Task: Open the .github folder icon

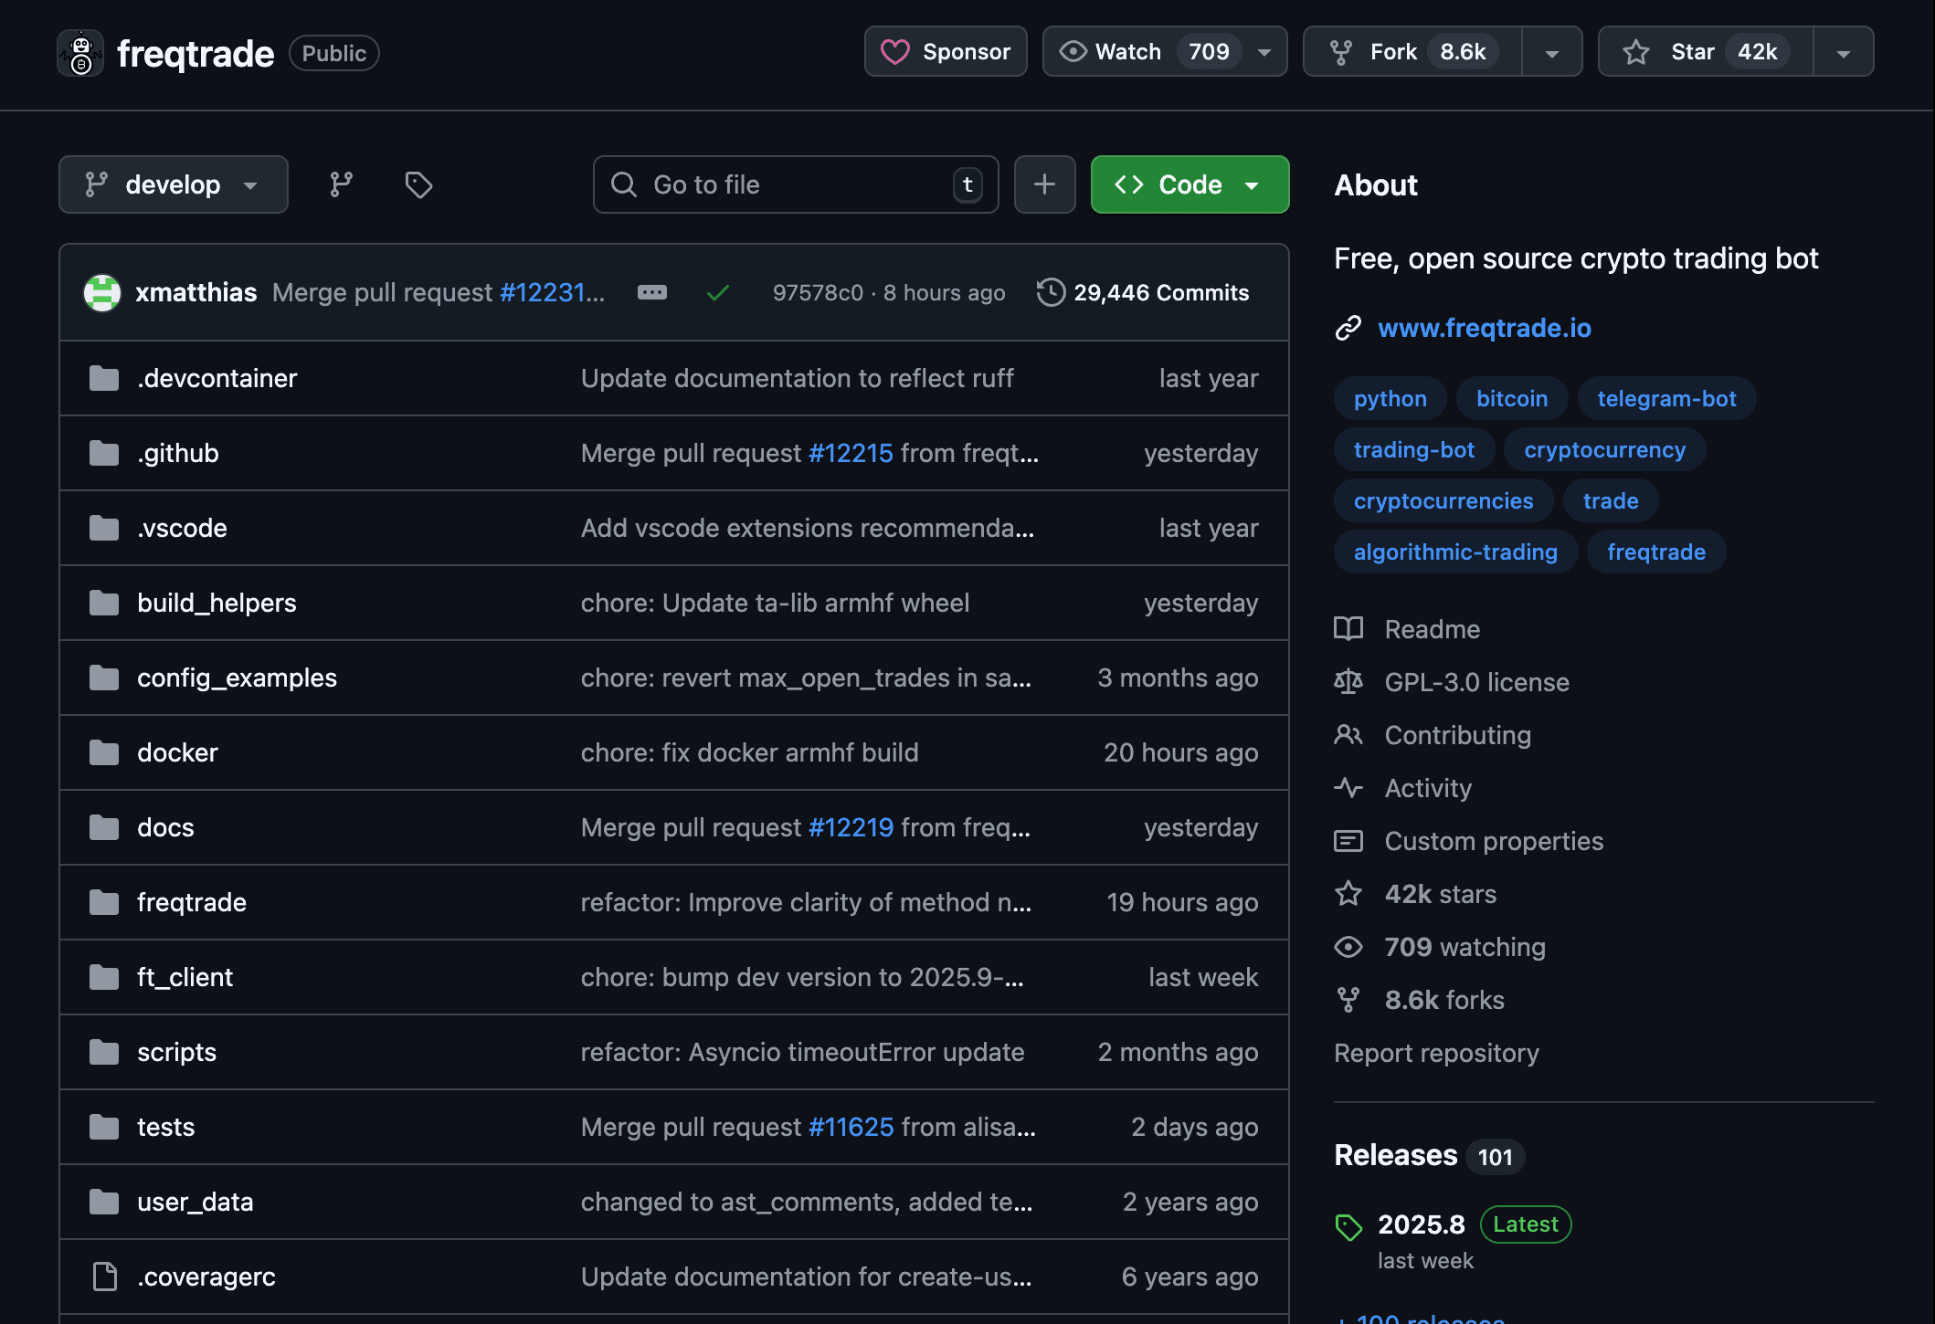Action: [x=104, y=453]
